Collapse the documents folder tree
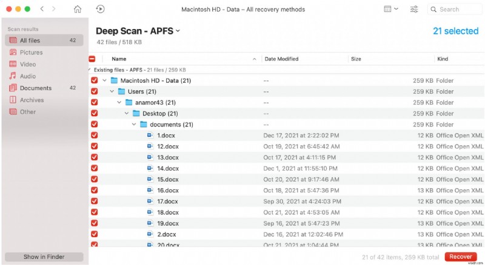 (x=134, y=125)
